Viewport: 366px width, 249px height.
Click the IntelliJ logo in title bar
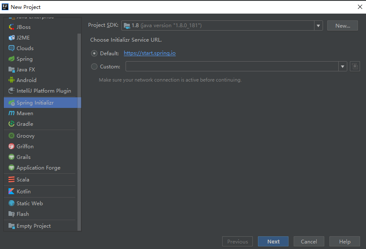pos(5,7)
